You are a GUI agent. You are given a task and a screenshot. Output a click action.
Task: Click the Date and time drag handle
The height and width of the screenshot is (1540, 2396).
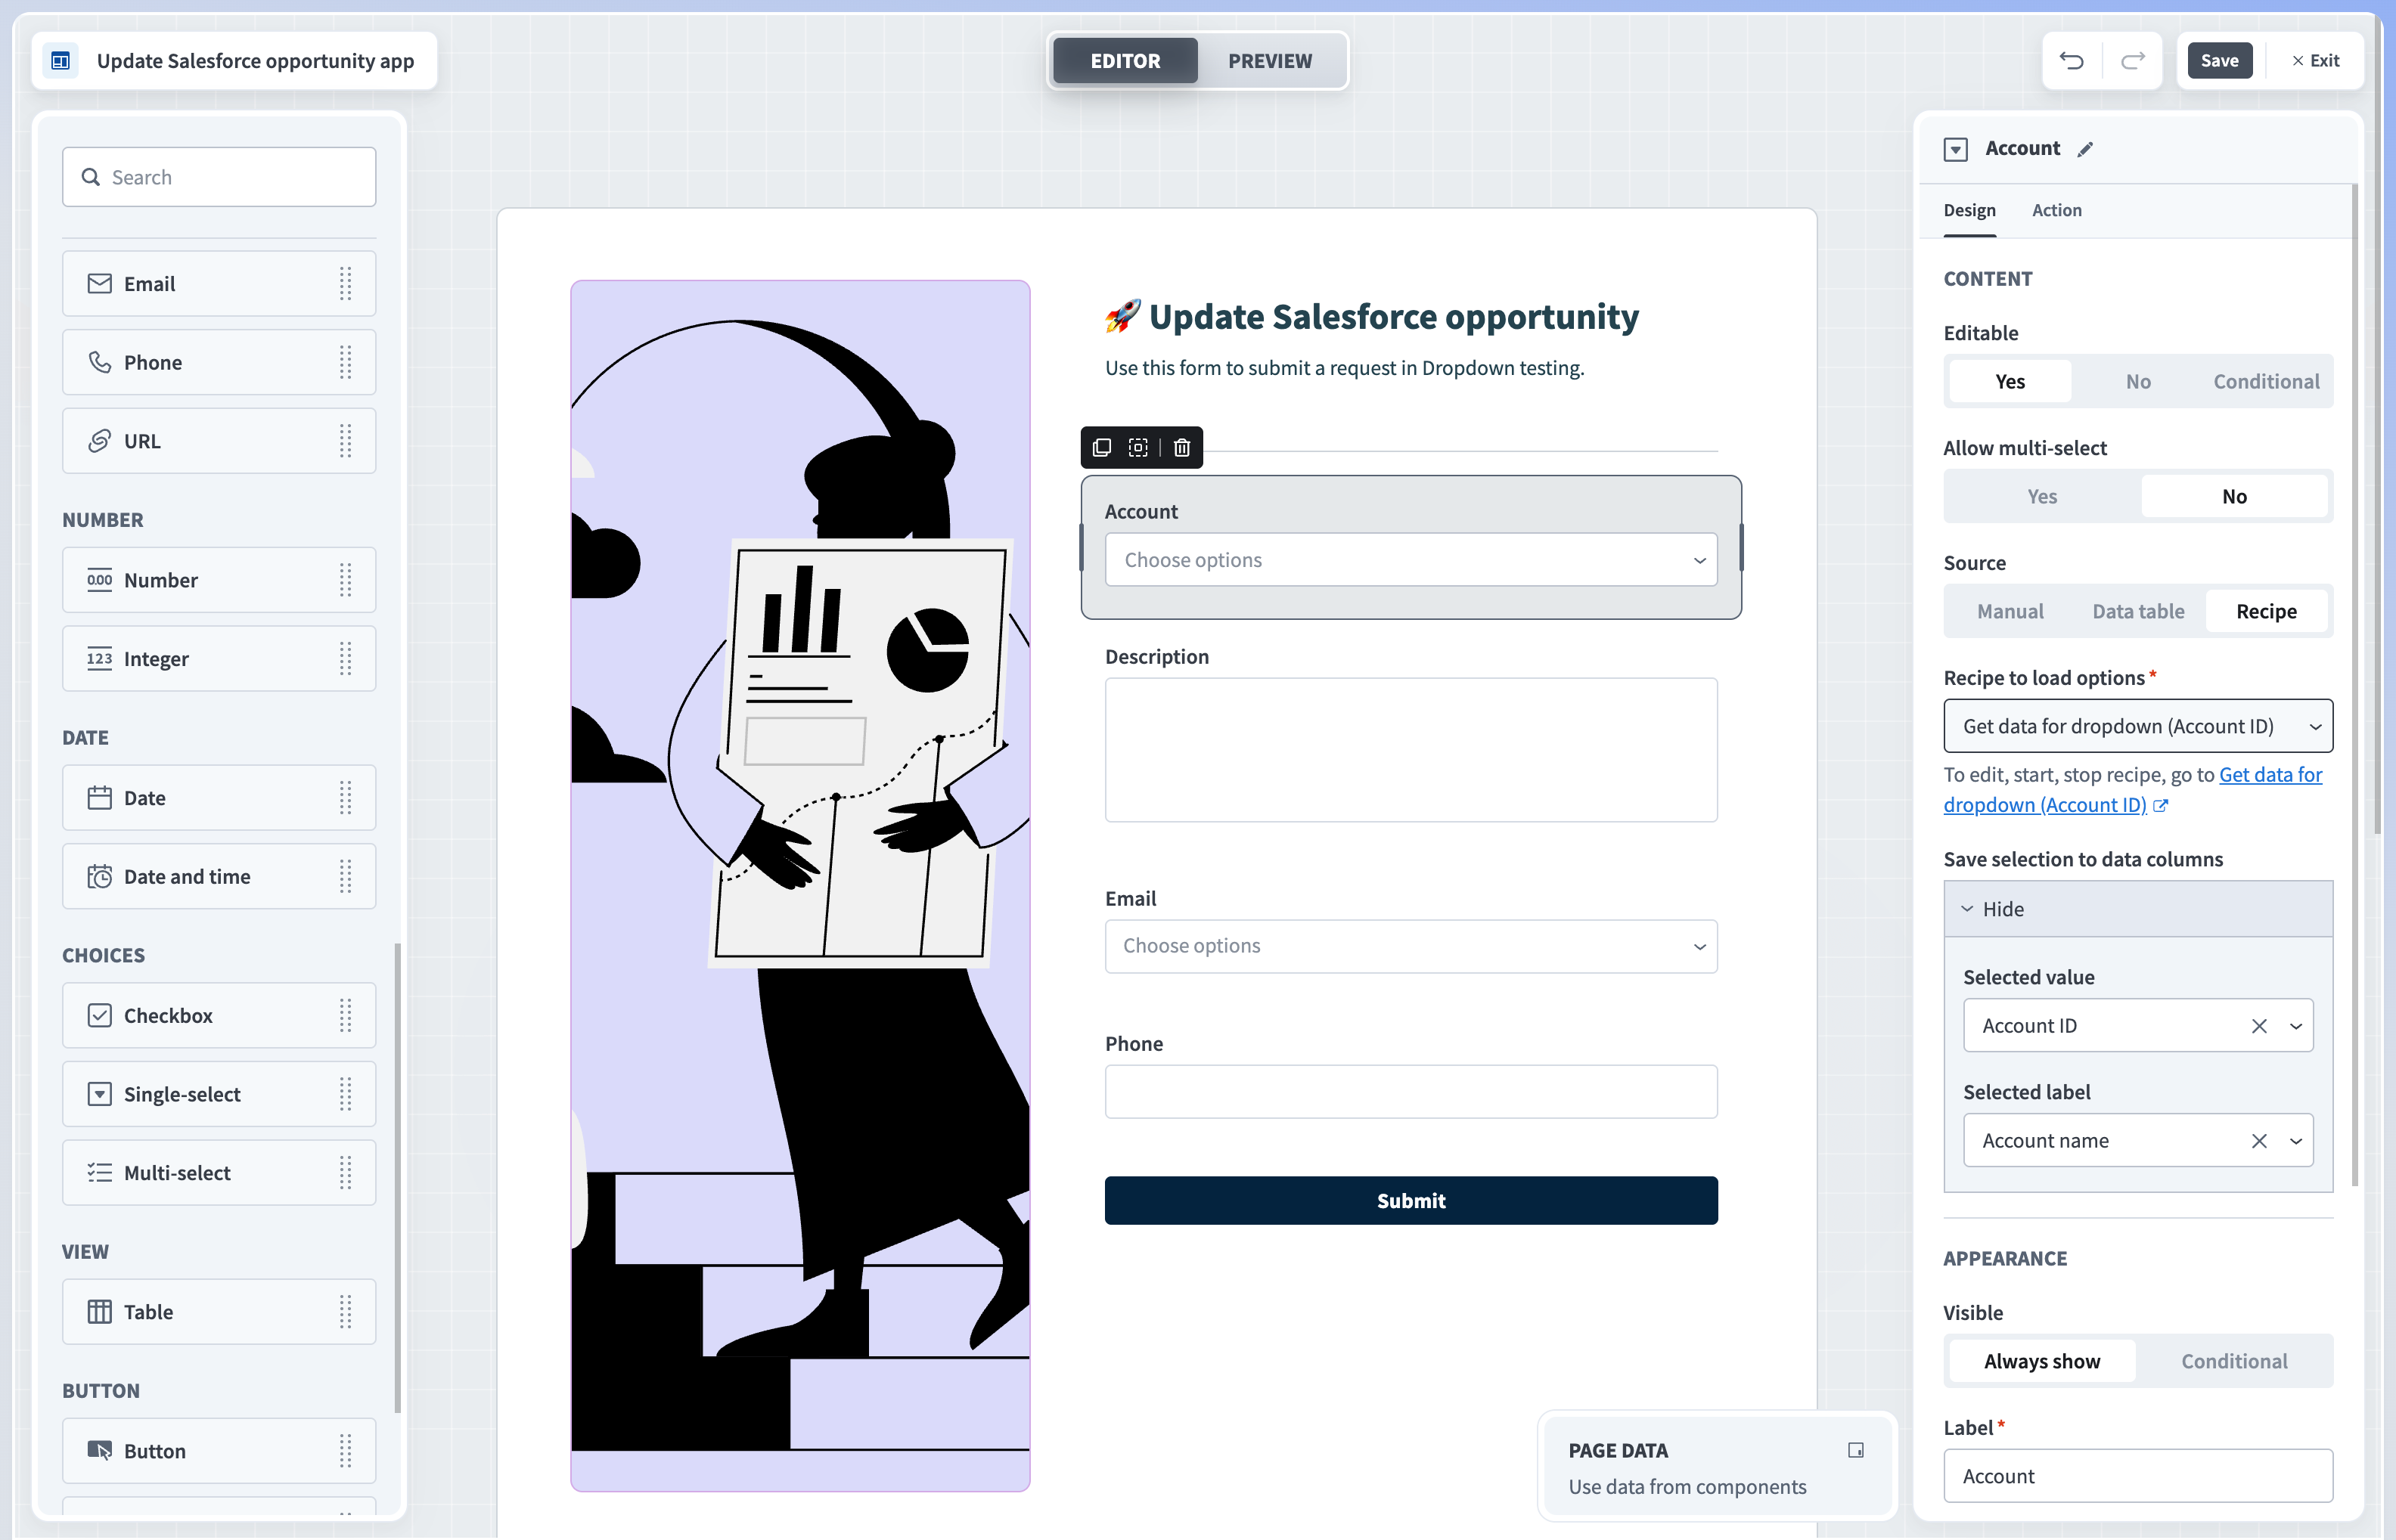345,877
